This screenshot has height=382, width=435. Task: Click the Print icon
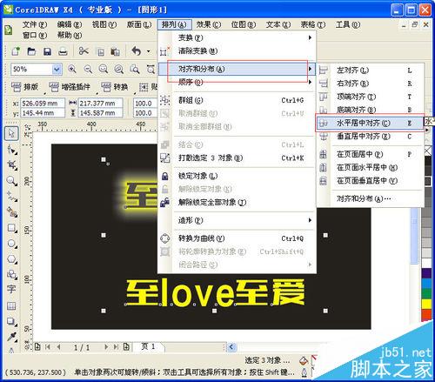click(x=63, y=52)
